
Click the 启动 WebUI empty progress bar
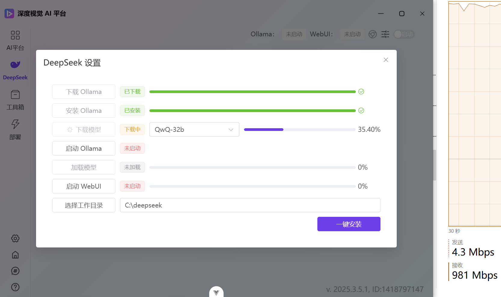click(252, 186)
